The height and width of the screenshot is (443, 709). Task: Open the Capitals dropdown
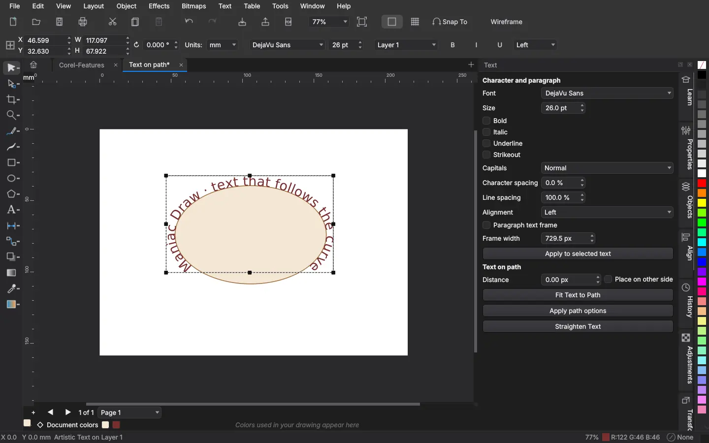pos(607,168)
